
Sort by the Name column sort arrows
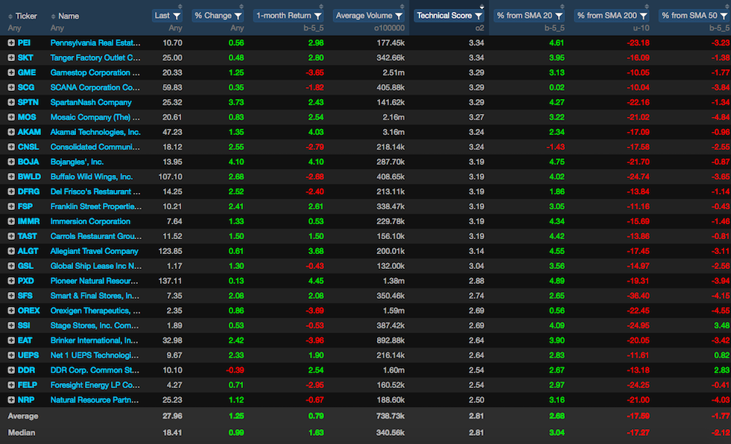click(53, 16)
